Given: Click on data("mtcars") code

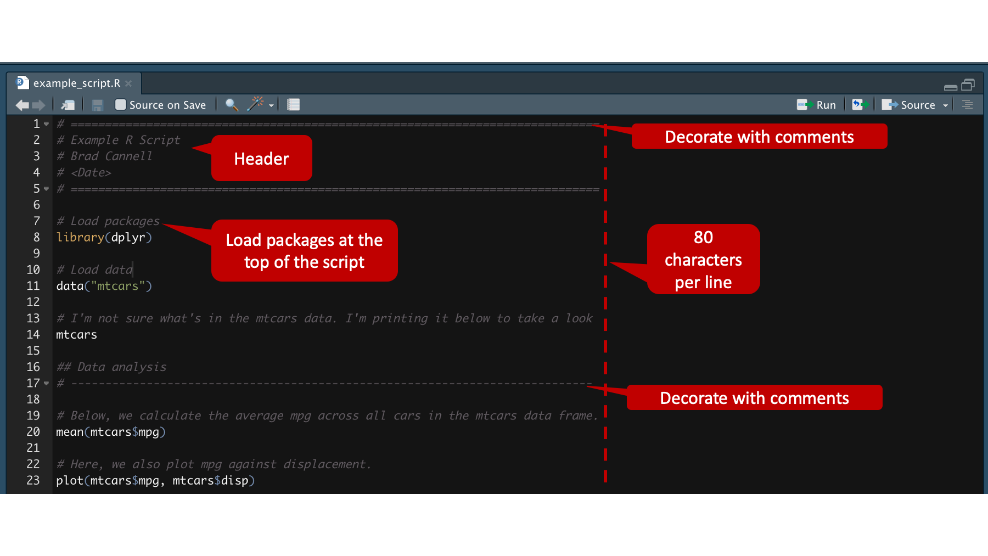Looking at the screenshot, I should 104,286.
